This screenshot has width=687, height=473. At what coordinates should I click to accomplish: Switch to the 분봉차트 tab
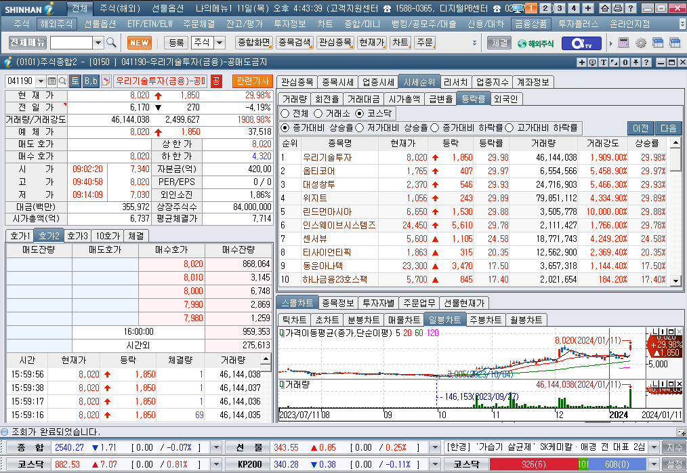[363, 320]
